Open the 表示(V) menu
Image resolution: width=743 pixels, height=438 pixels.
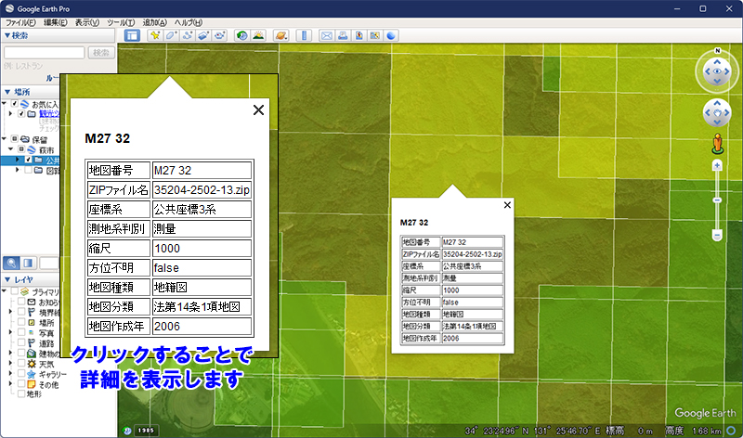[x=87, y=22]
